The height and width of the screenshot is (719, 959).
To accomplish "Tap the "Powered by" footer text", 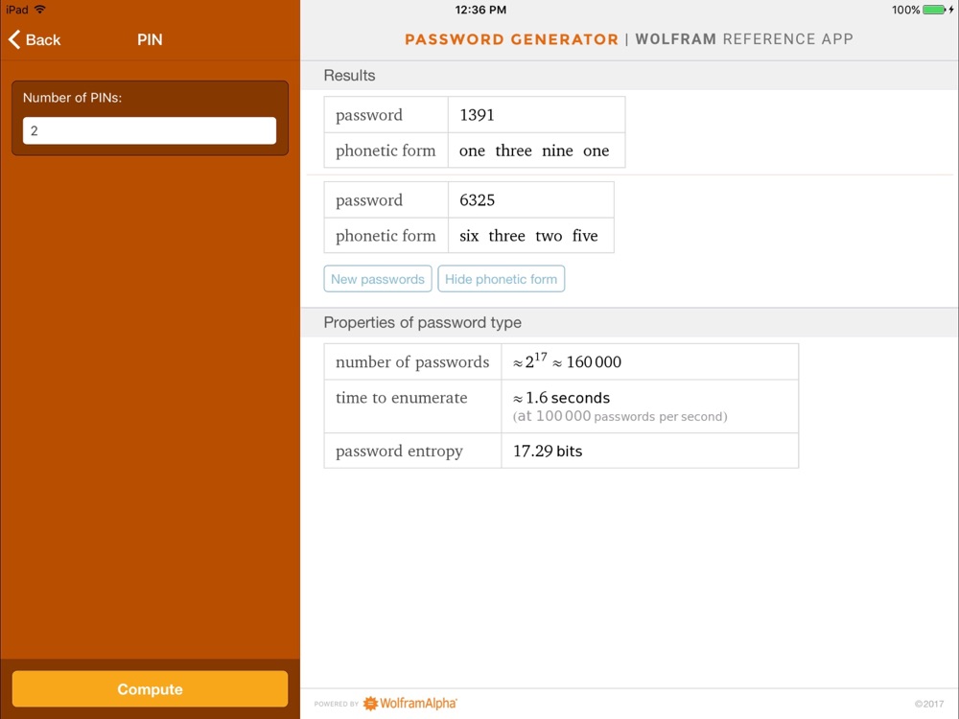I will click(337, 705).
